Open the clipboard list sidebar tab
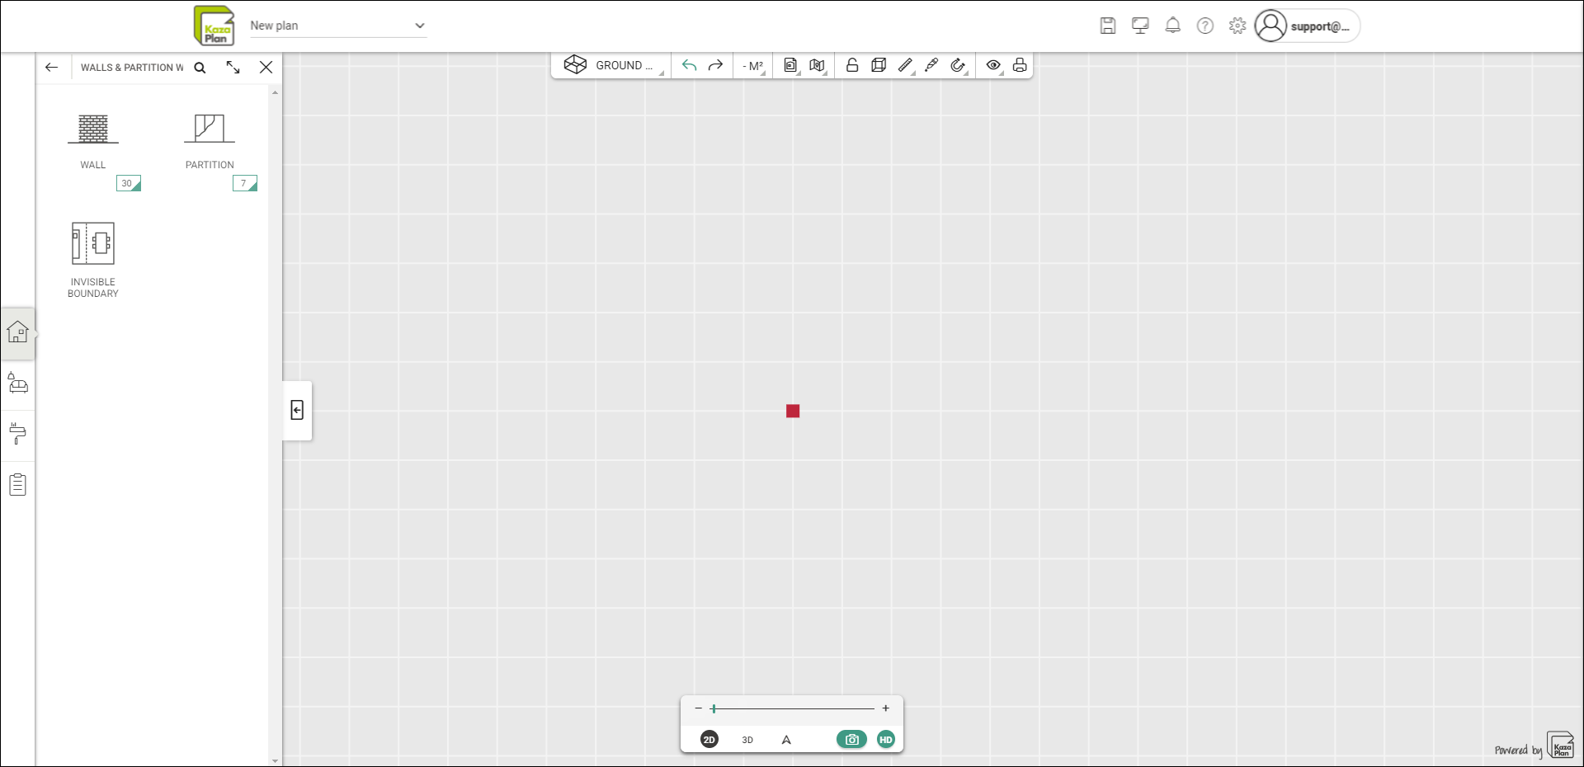 (17, 485)
